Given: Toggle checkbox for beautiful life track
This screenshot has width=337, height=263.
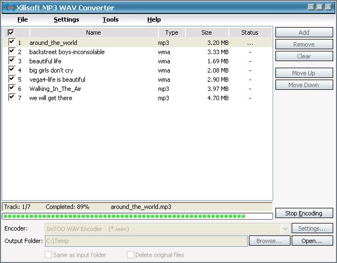Looking at the screenshot, I should 11,61.
